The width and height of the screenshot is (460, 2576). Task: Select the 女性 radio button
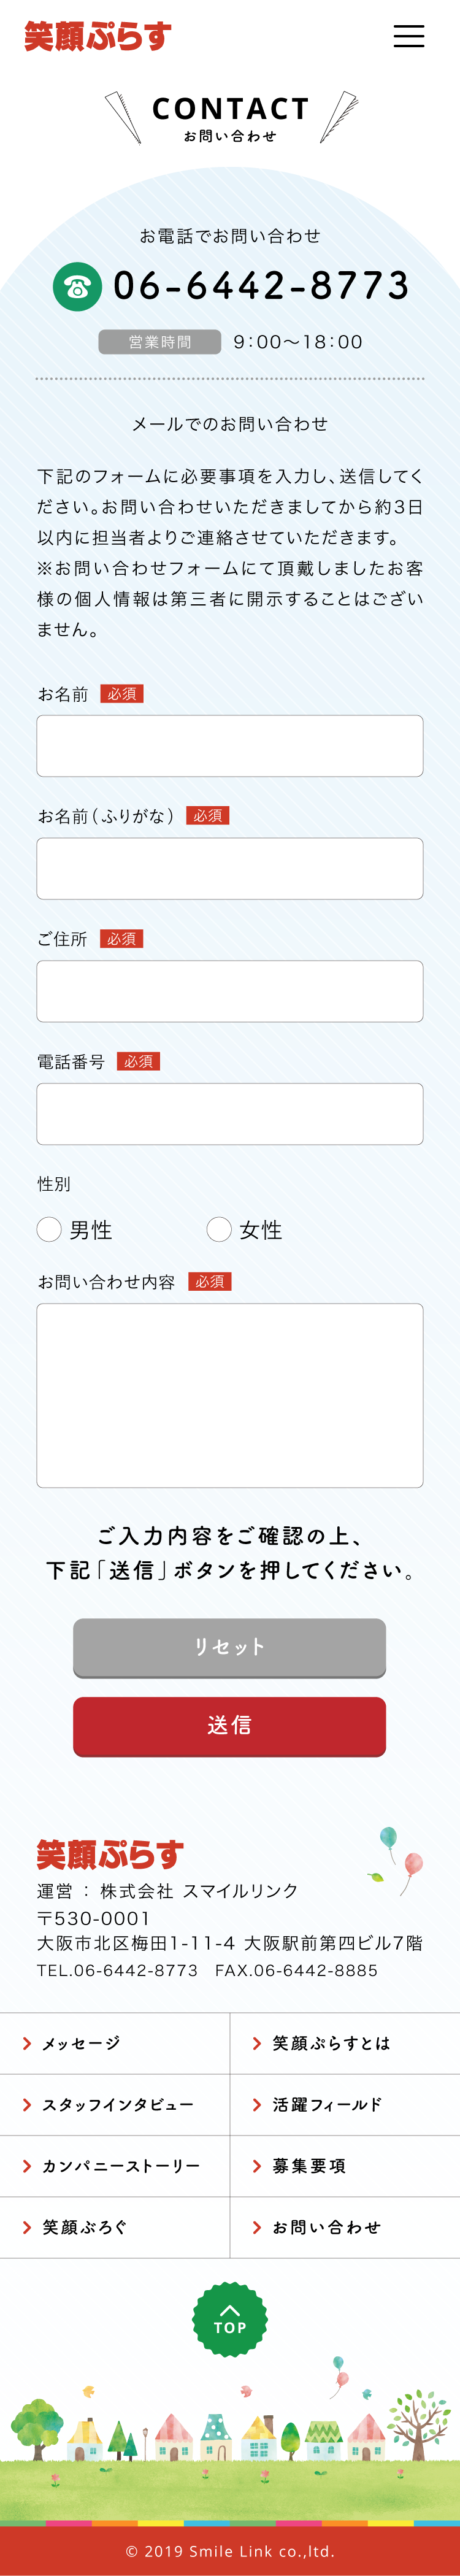click(x=219, y=1229)
